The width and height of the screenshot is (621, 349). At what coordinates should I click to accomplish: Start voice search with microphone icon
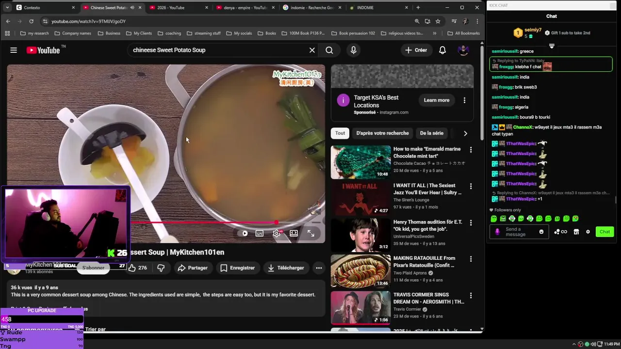click(x=353, y=50)
